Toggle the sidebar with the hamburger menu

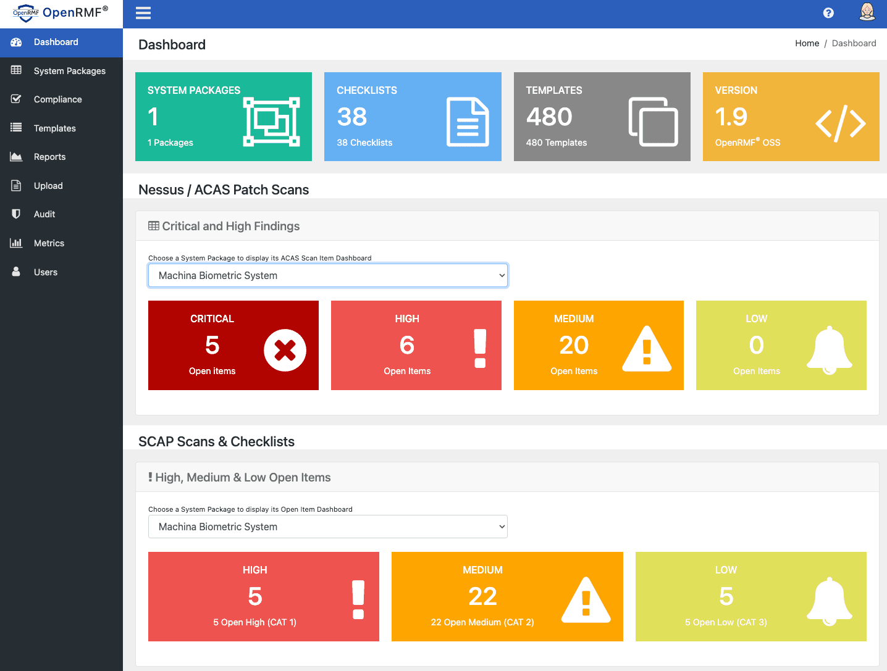click(143, 13)
